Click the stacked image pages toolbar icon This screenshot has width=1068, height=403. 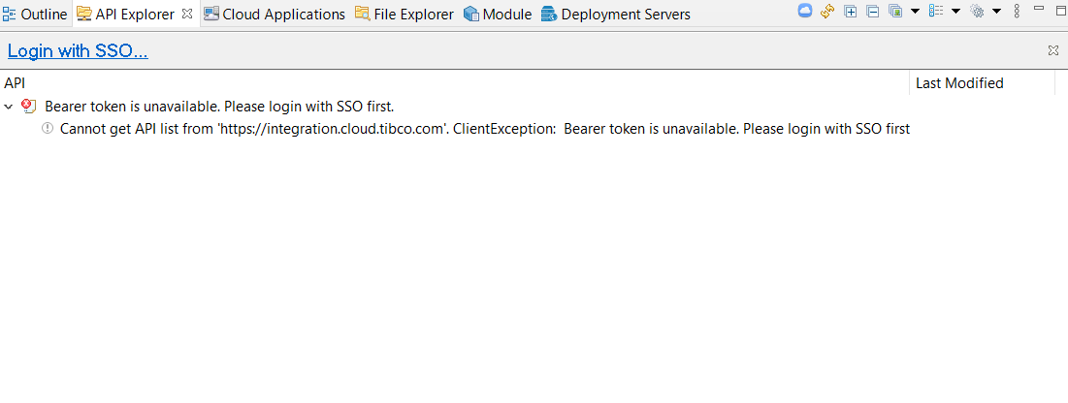pyautogui.click(x=895, y=12)
